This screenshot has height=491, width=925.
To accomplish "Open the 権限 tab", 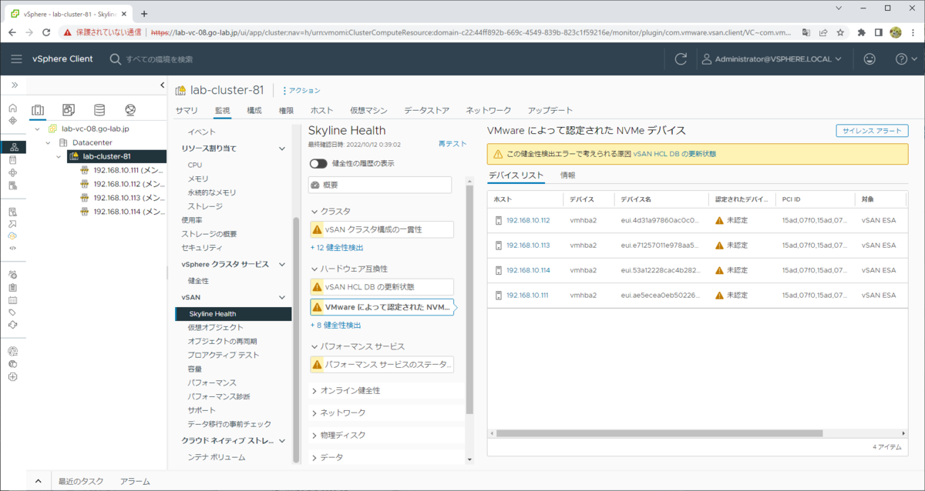I will pyautogui.click(x=286, y=110).
